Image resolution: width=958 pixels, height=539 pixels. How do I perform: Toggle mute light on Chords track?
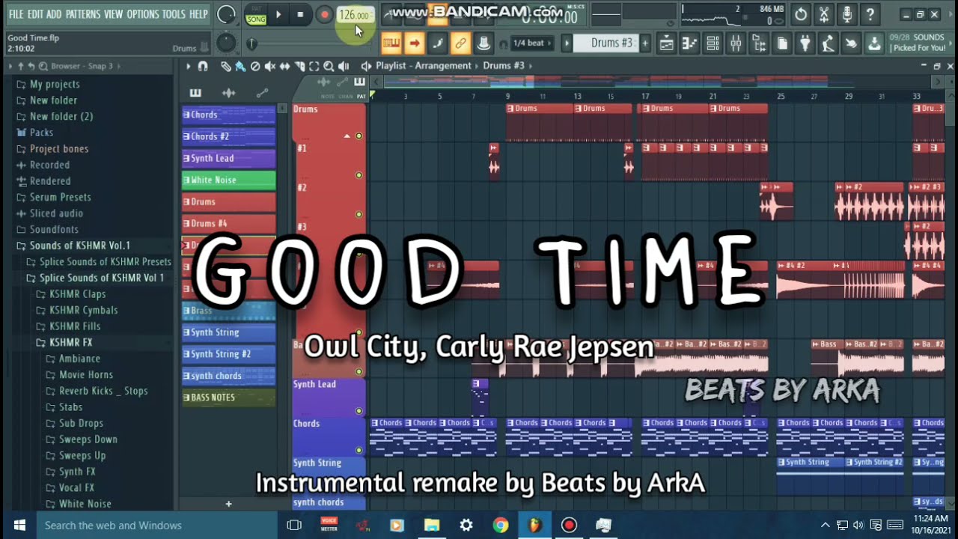tap(359, 450)
